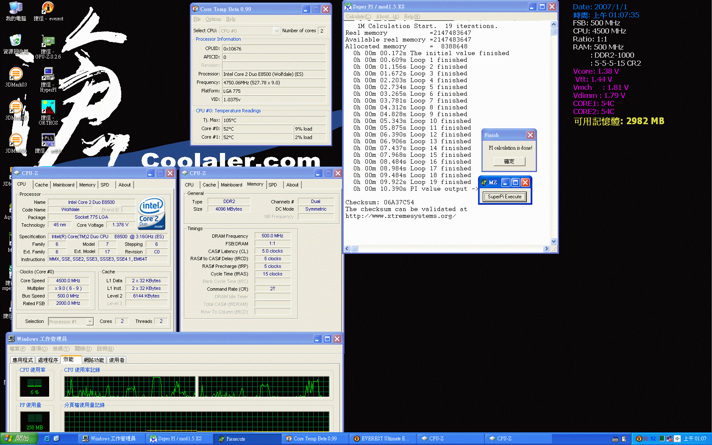Click the Core Speed value '4500.0 MHz'

pos(68,281)
